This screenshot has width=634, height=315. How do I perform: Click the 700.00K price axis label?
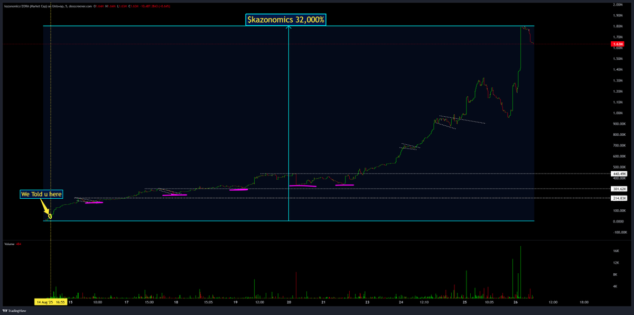(619, 145)
